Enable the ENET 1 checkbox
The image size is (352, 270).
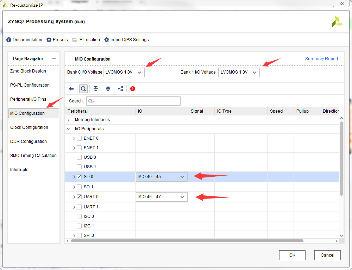click(79, 148)
